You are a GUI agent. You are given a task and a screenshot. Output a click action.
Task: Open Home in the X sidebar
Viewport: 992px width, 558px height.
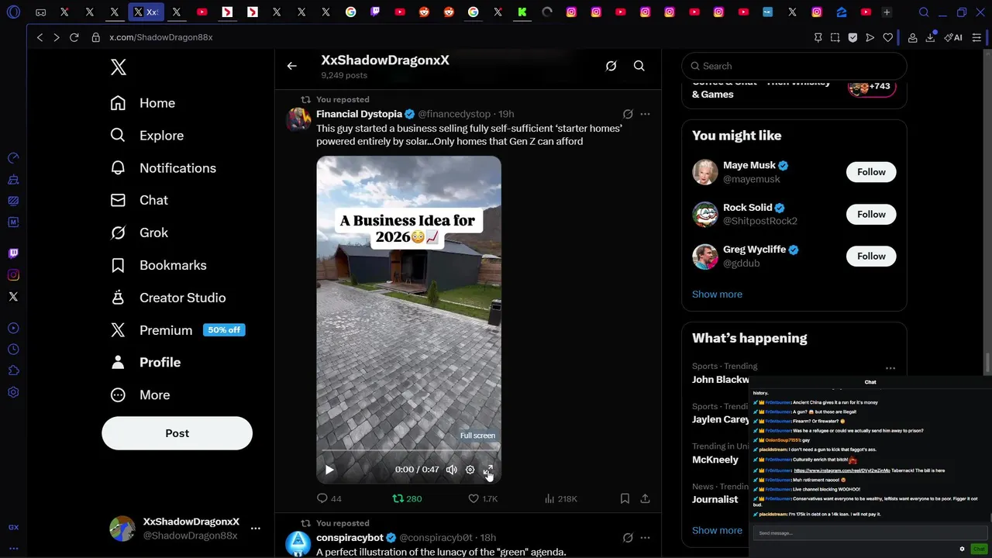point(143,103)
